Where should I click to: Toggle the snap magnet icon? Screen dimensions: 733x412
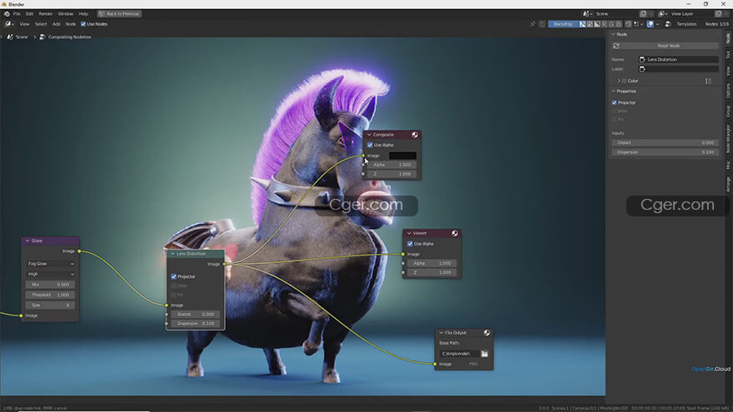628,24
